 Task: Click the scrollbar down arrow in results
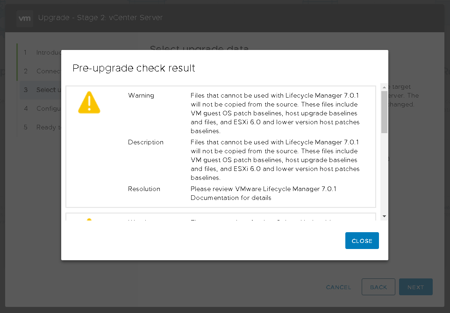click(384, 216)
